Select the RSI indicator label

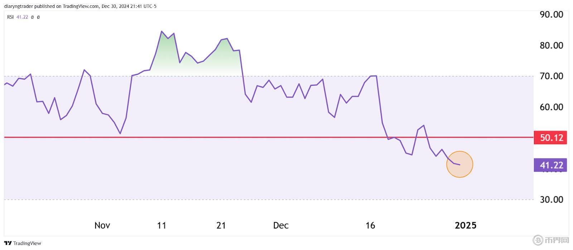coord(10,17)
